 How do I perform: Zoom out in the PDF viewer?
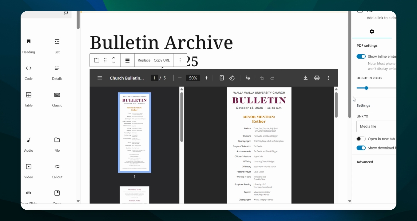tap(180, 78)
